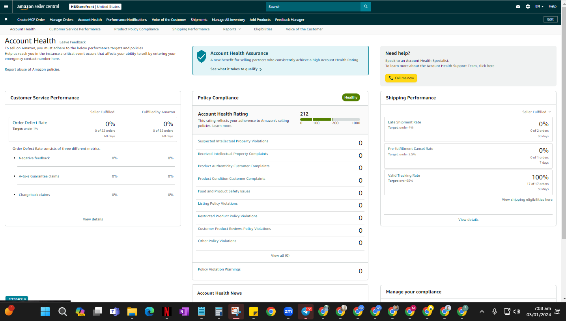Open Snipping Tool from the taskbar

(236, 312)
